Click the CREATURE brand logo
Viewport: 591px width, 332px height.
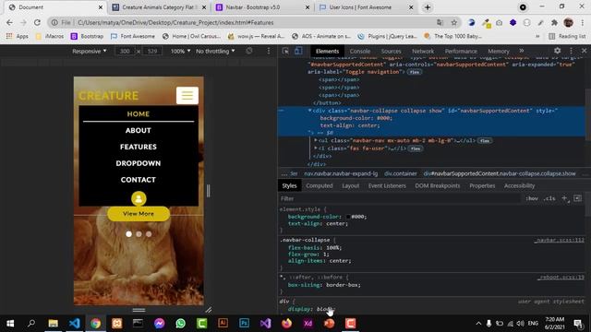[109, 96]
